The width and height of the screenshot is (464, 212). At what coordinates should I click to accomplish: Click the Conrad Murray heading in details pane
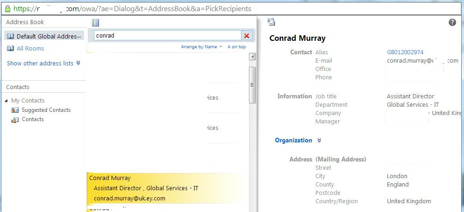pos(297,38)
